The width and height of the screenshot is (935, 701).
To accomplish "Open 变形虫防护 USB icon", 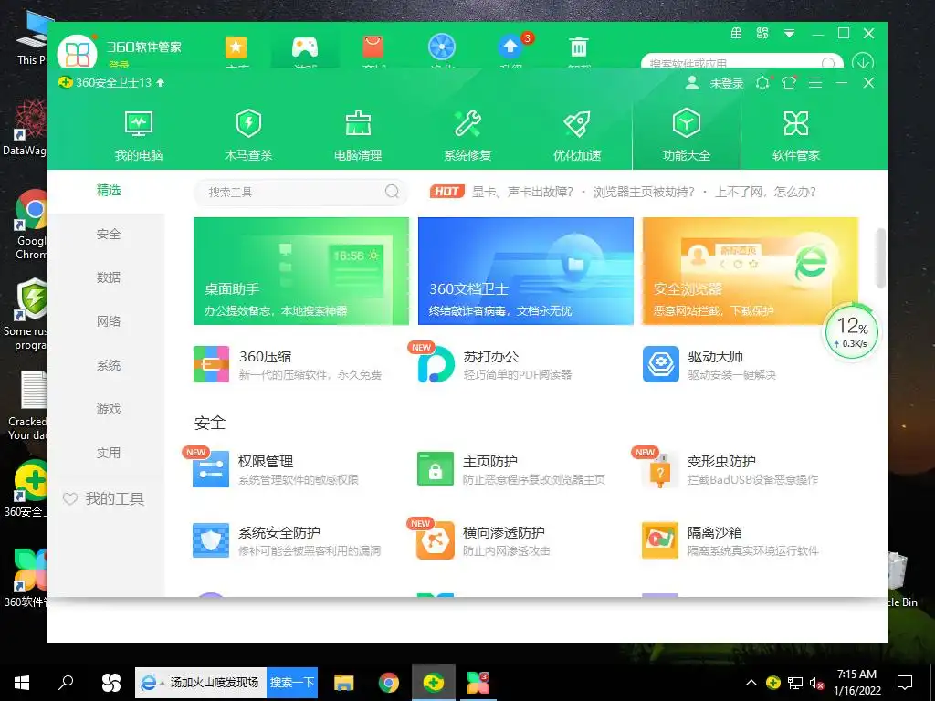I will pyautogui.click(x=660, y=469).
